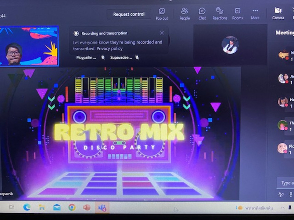Open the Mail app from the taskbar
This screenshot has height=220, width=294.
tap(57, 207)
